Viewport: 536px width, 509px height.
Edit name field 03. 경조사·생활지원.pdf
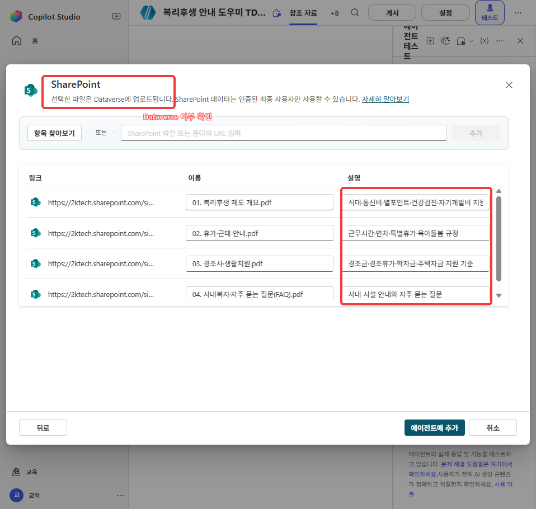(x=260, y=263)
